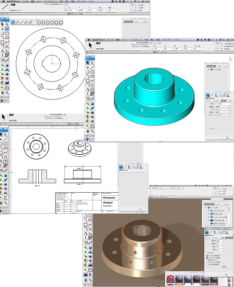Screen dimensions: 234x287
Task: Pick the Sphere primitive tool in the cyan model window palette
Action: pyautogui.click(x=92, y=104)
